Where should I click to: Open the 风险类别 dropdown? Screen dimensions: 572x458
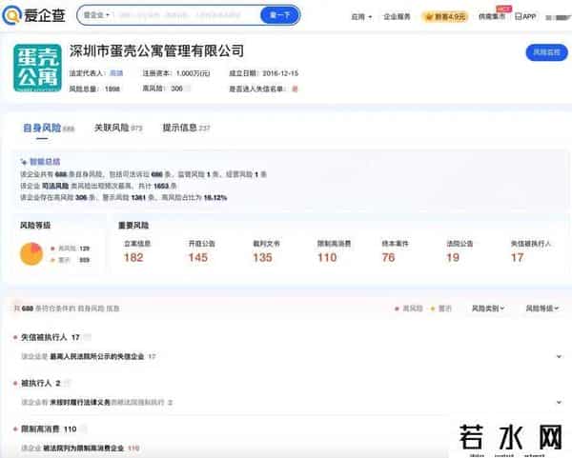pyautogui.click(x=488, y=309)
